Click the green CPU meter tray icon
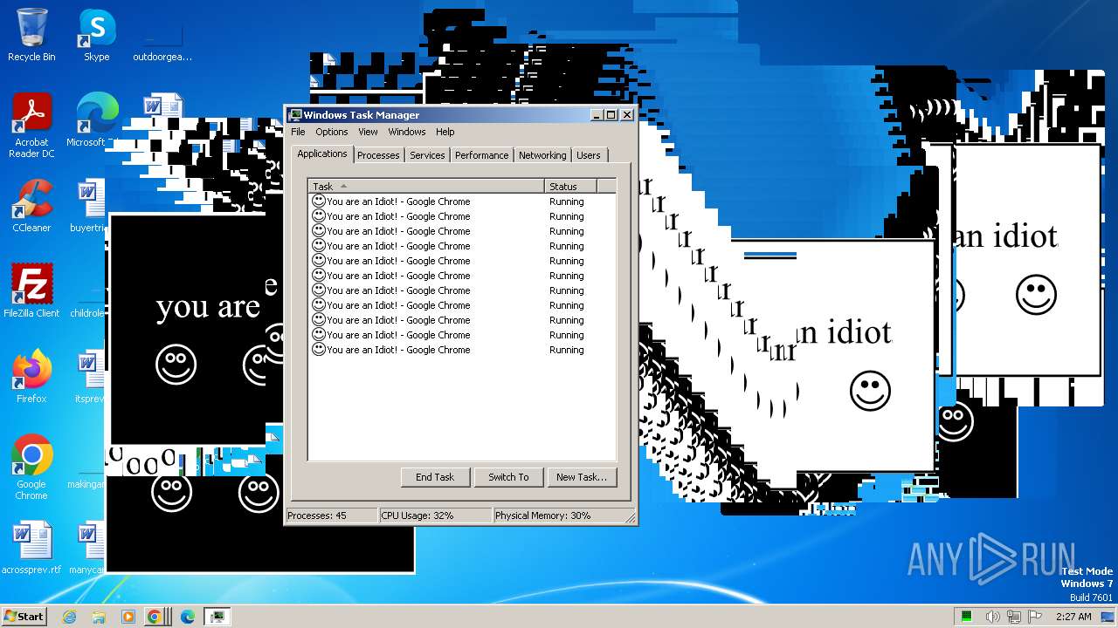The height and width of the screenshot is (628, 1118). point(967,617)
